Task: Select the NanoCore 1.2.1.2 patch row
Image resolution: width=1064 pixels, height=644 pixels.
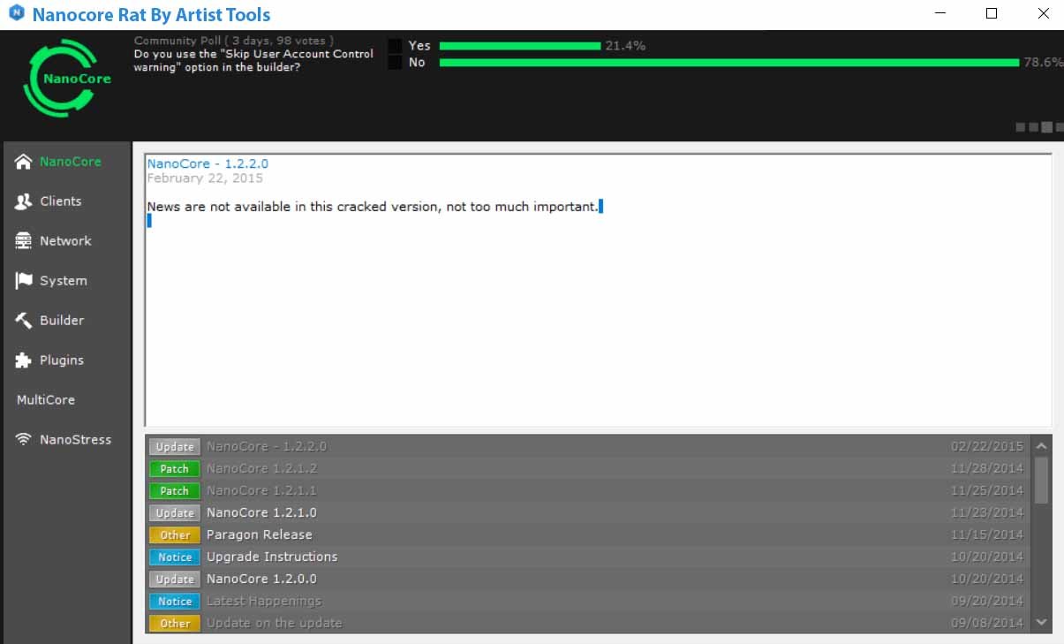Action: [587, 469]
